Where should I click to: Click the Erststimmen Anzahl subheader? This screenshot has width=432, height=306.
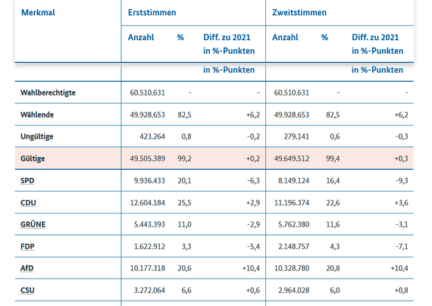coord(141,37)
